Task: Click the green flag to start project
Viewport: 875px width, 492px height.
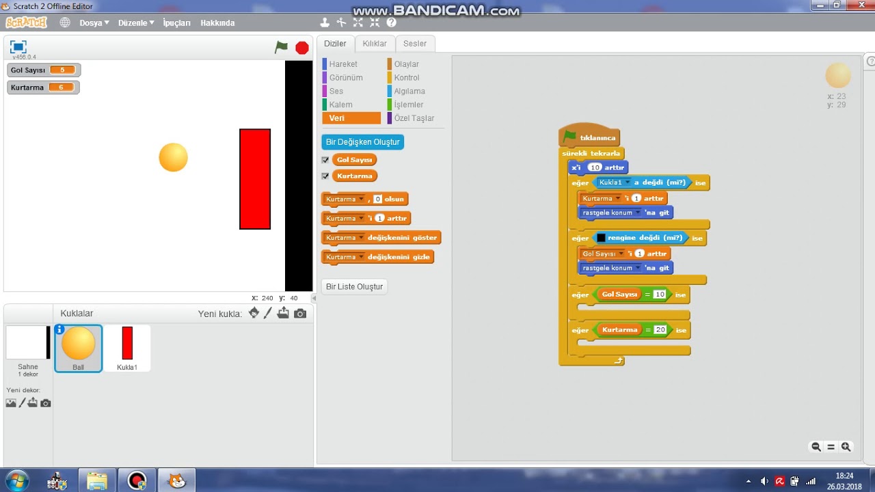Action: pos(282,47)
